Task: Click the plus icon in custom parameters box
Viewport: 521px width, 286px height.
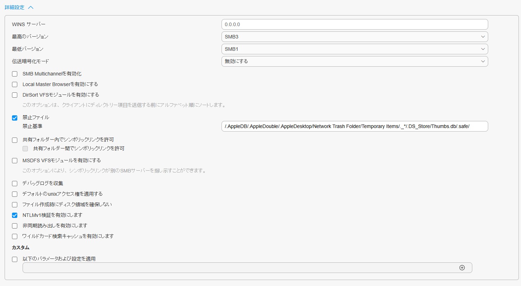Action: [462, 268]
